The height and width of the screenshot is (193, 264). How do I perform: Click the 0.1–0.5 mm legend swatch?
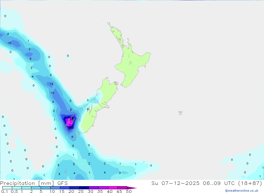coord(7,188)
